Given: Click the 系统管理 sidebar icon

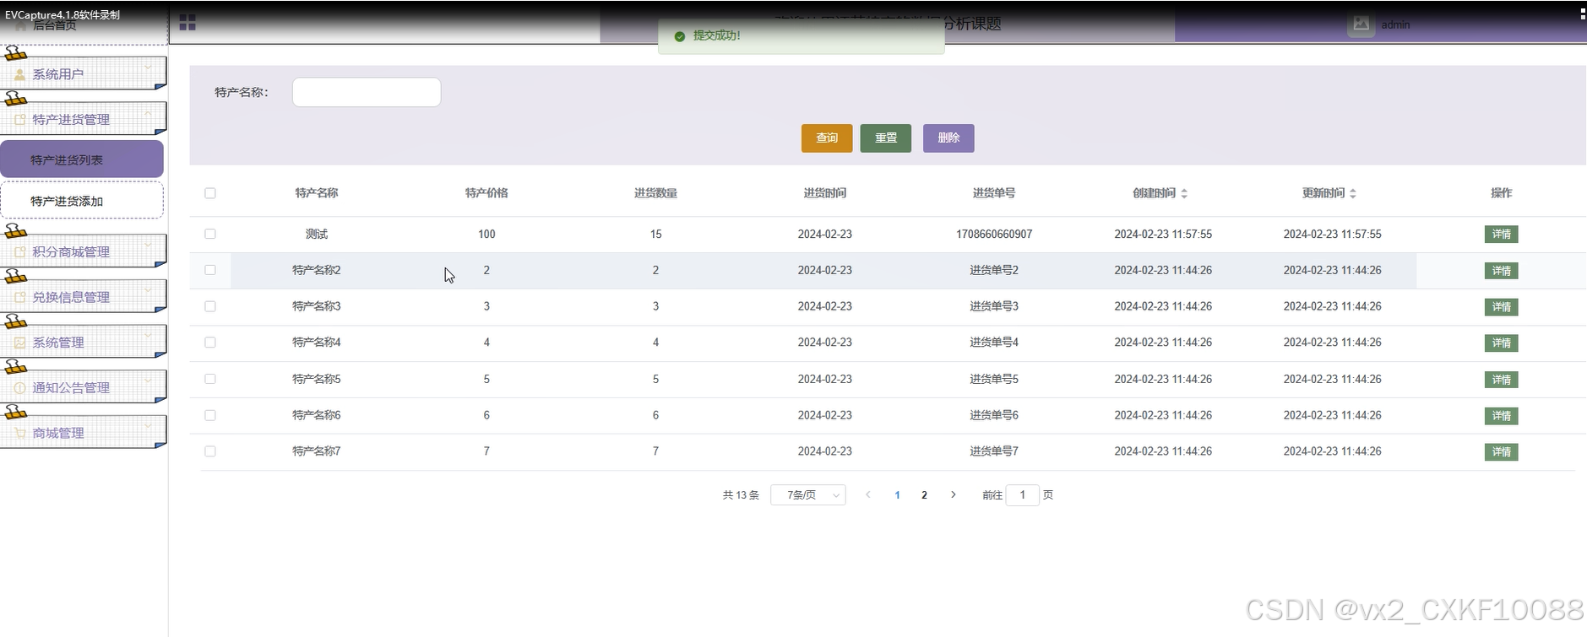Looking at the screenshot, I should point(20,343).
